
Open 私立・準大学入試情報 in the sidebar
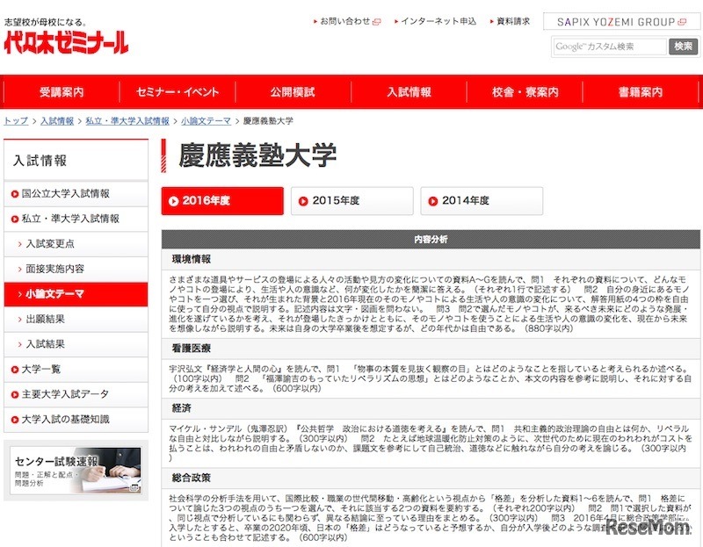[x=76, y=219]
